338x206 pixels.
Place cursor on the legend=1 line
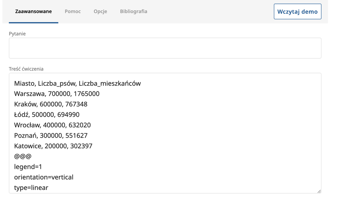pos(28,167)
